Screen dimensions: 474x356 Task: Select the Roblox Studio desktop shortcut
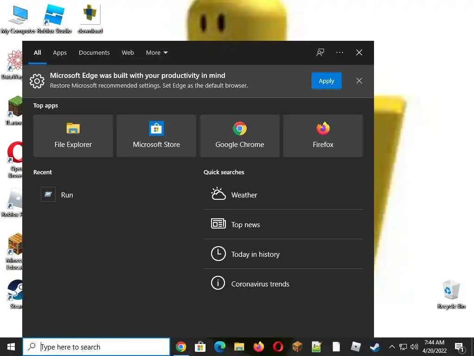[54, 19]
